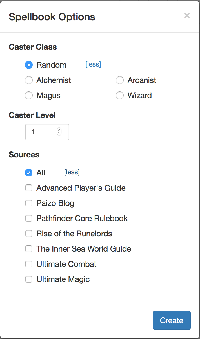Uncheck the All sources checkbox

29,173
